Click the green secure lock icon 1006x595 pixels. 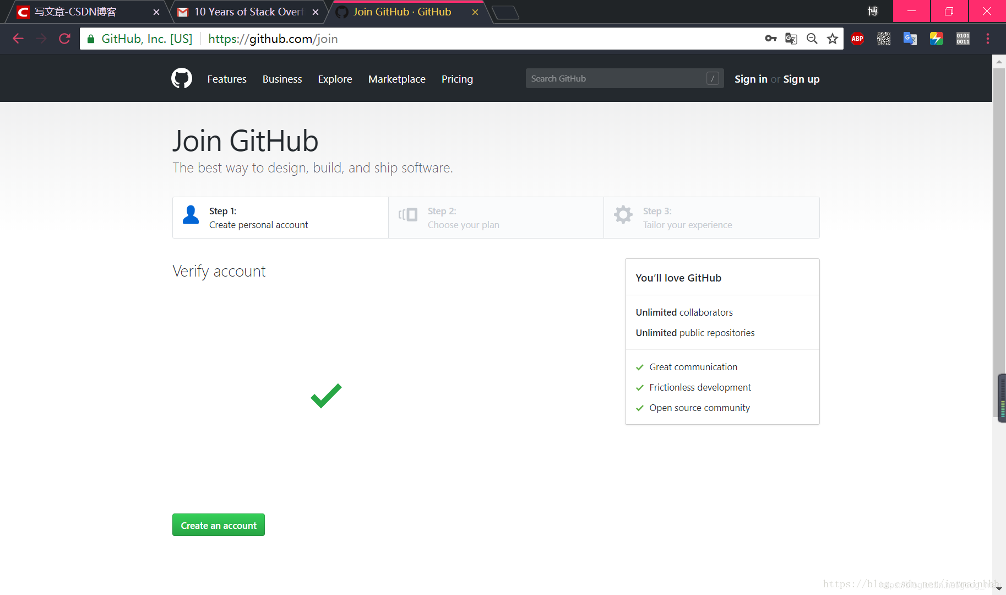[x=91, y=39]
